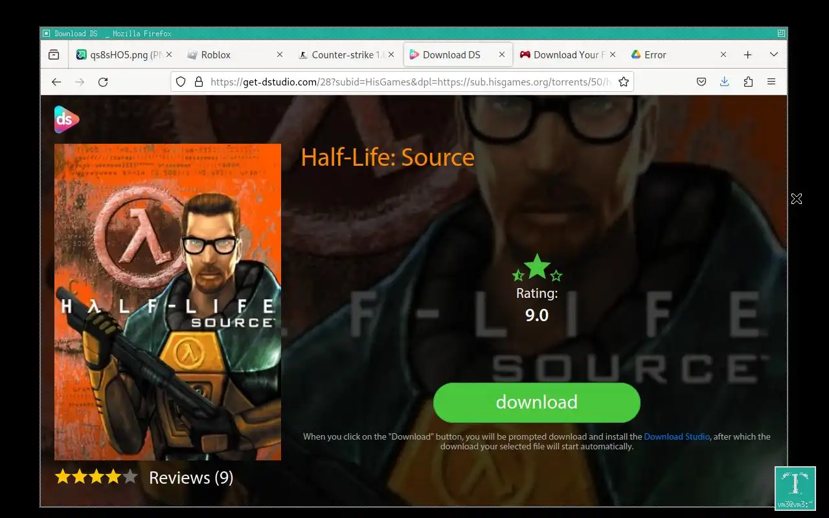This screenshot has height=518, width=829.
Task: Click the forward navigation arrow
Action: 80,82
